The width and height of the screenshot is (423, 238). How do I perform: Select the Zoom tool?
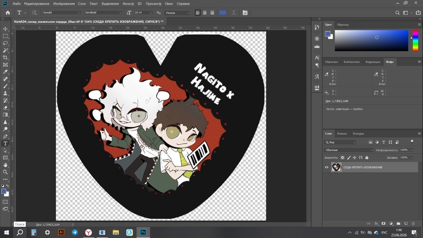click(5, 172)
